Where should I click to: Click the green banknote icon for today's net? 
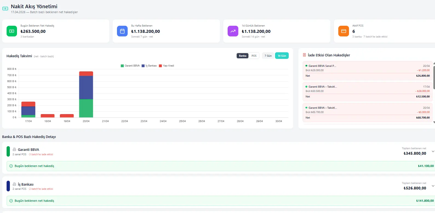pos(12,31)
